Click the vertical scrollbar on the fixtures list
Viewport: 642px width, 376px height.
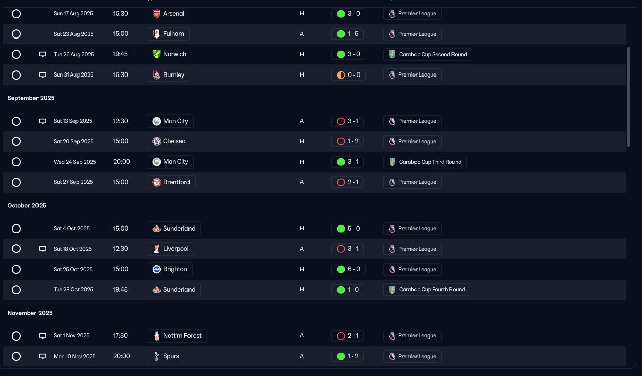629,96
